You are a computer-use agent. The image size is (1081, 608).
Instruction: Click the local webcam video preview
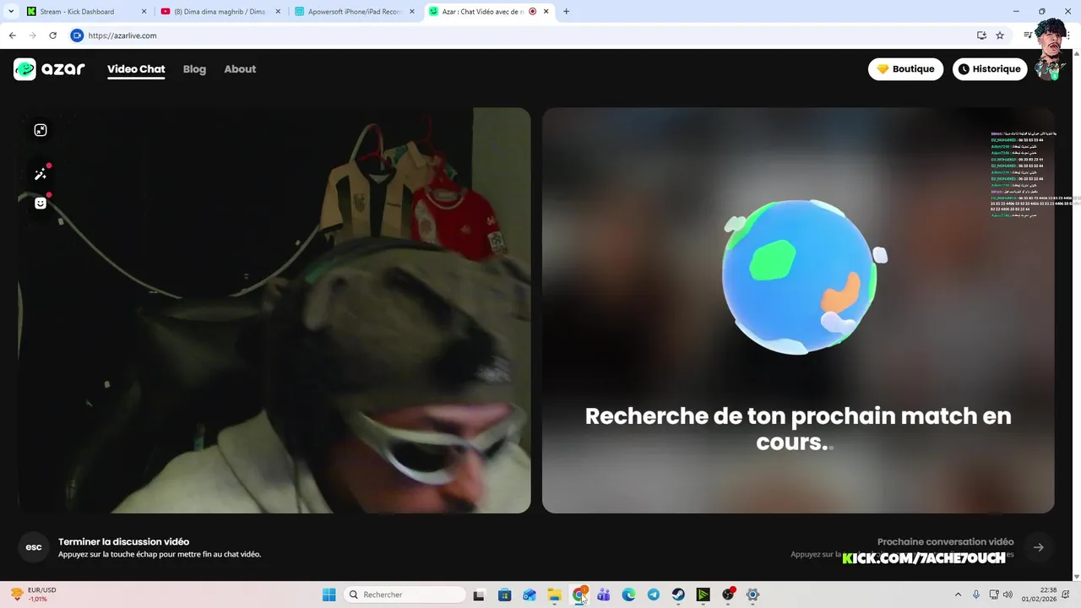coord(274,310)
